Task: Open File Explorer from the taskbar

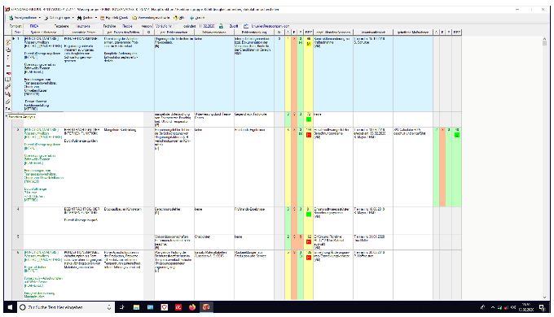Action: click(x=136, y=307)
